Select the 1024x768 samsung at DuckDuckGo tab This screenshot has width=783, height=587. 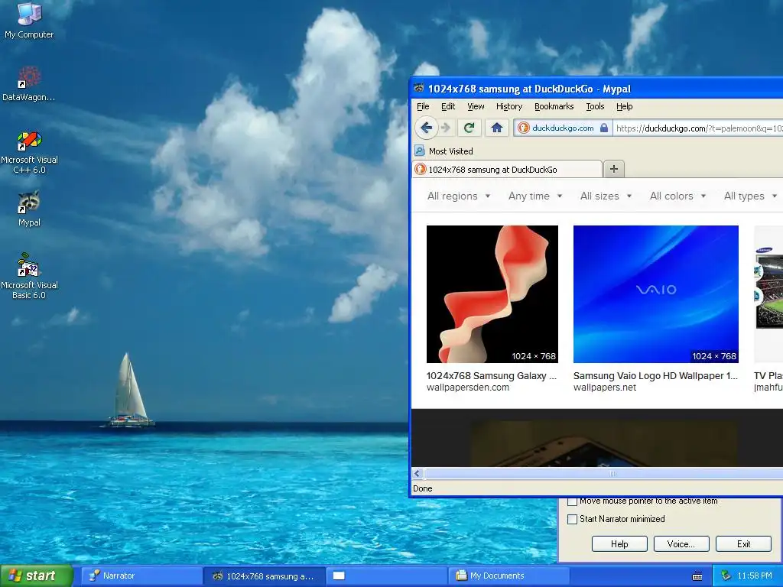click(508, 169)
